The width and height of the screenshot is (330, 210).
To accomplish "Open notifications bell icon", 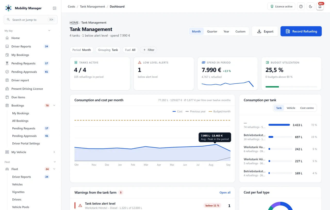I will [320, 6].
